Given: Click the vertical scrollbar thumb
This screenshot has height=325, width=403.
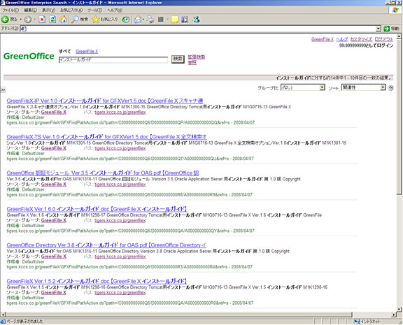Looking at the screenshot, I should coord(399,117).
